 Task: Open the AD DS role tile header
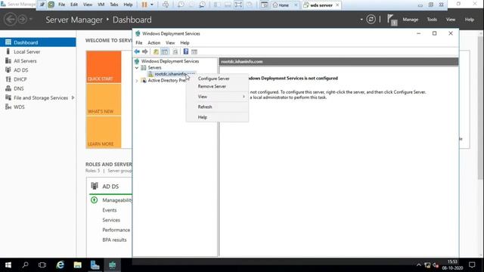coord(110,187)
